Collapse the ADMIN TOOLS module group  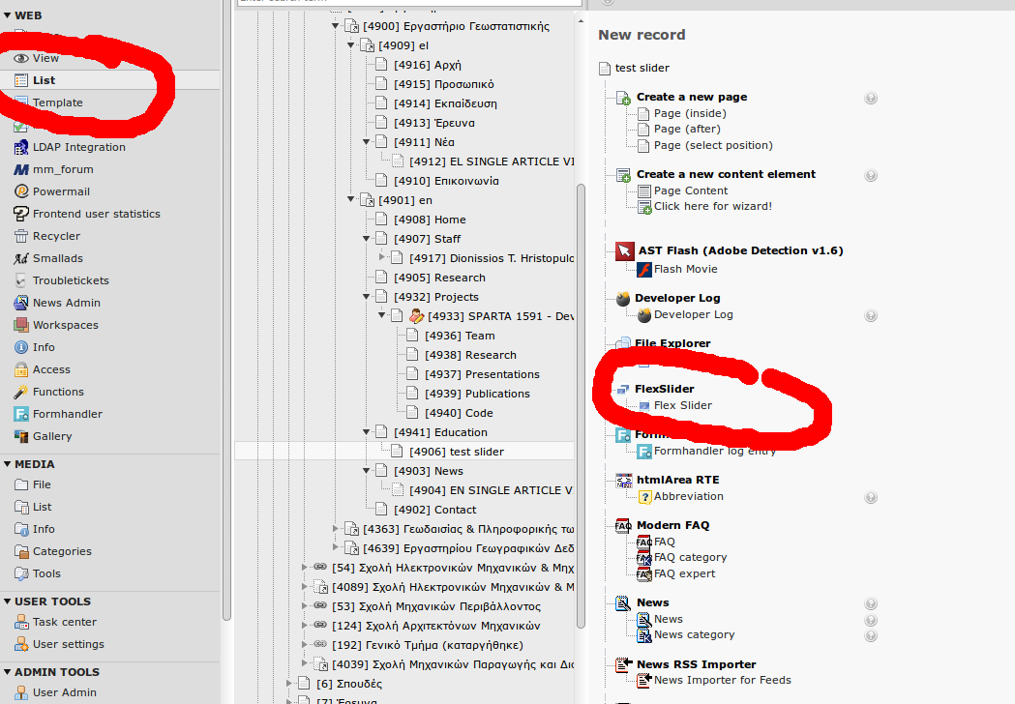point(8,672)
